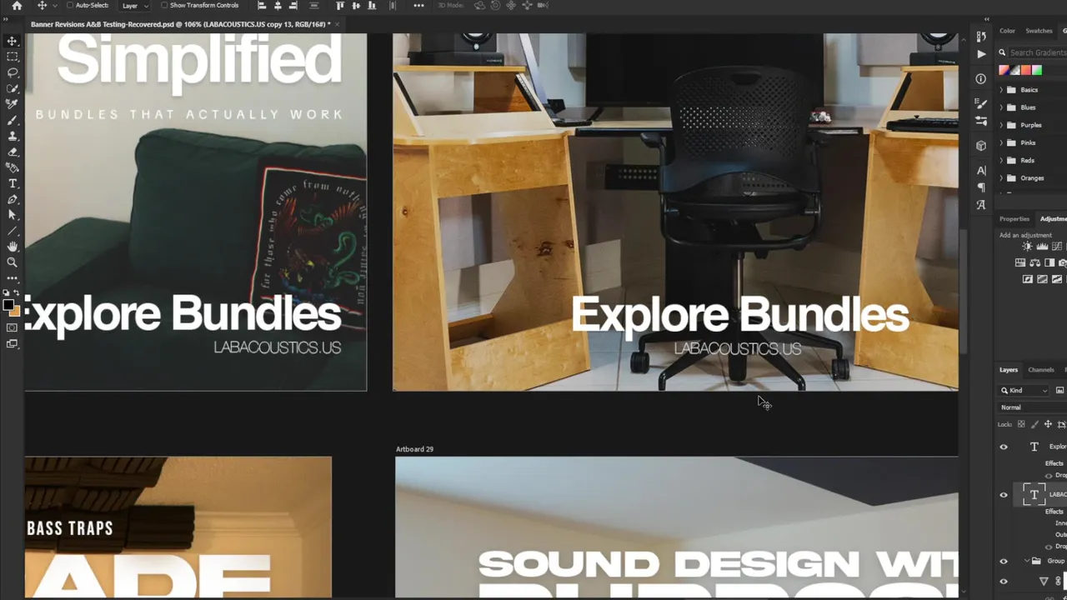The image size is (1067, 600).
Task: Select the Clone Stamp tool
Action: pos(13,136)
